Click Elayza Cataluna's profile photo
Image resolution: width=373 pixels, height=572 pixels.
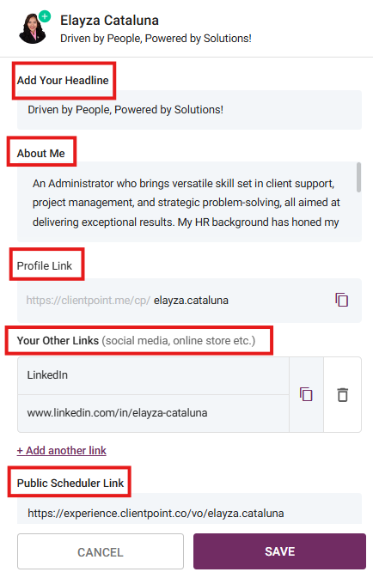tap(32, 28)
